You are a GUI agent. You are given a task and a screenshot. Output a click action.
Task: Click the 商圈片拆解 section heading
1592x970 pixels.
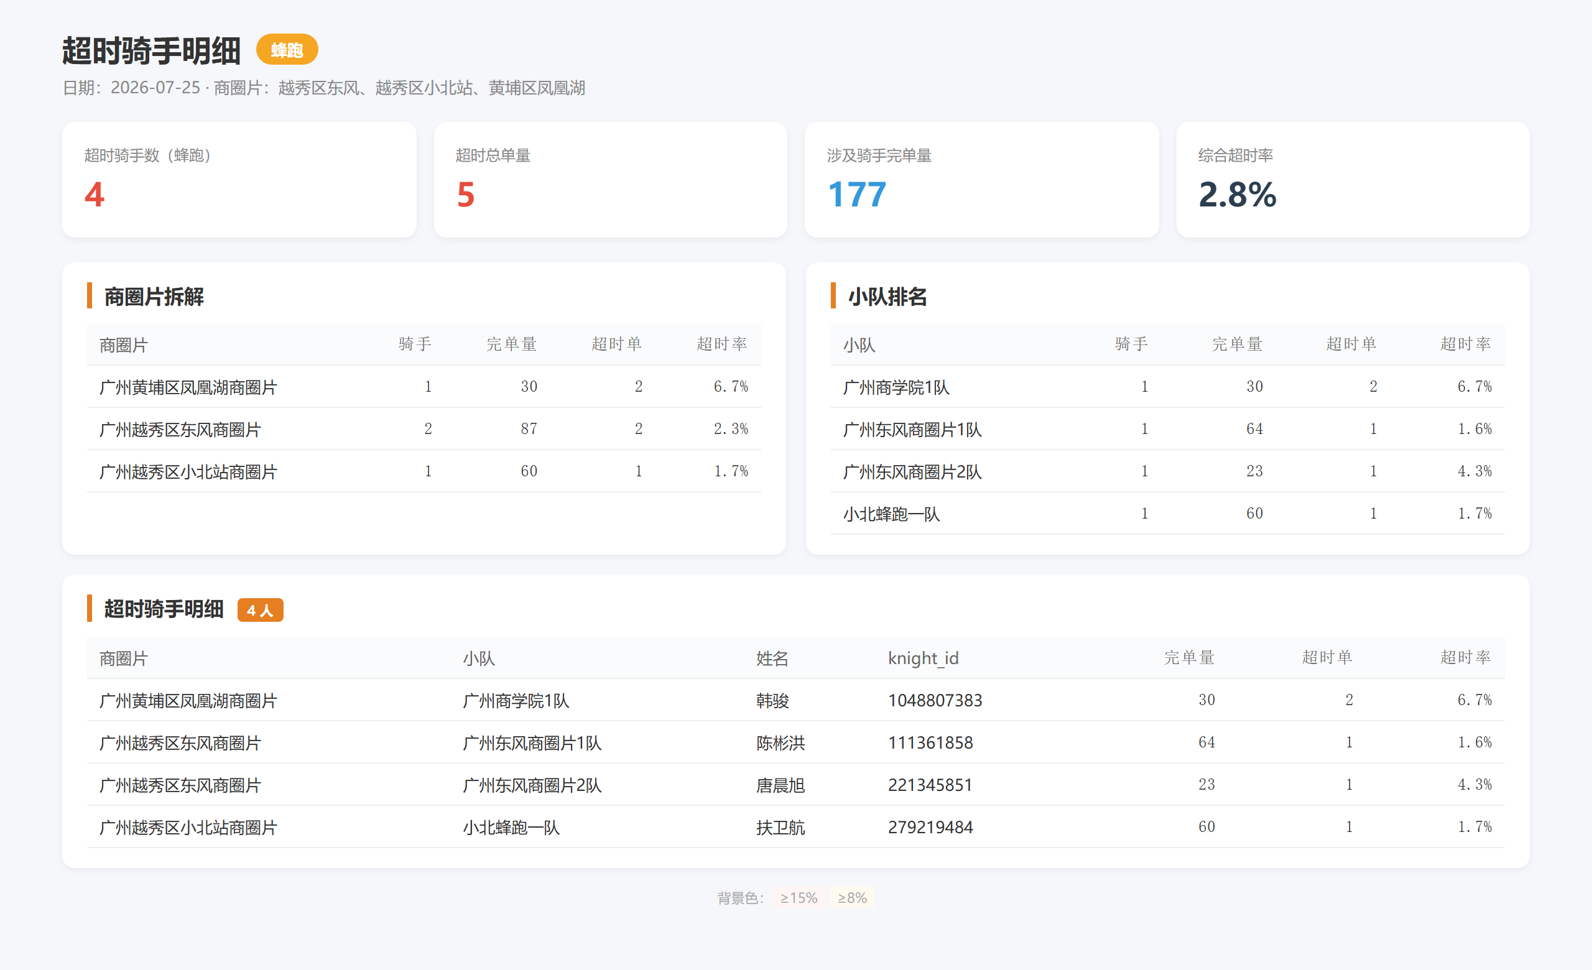154,297
